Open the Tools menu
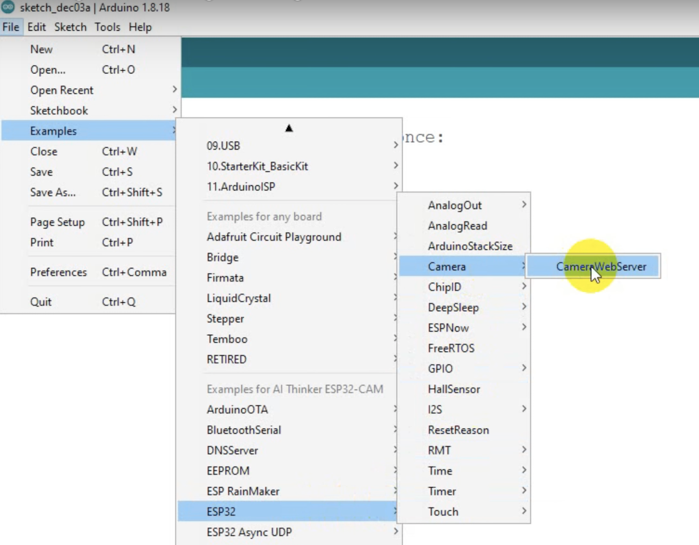The height and width of the screenshot is (545, 699). click(x=107, y=27)
